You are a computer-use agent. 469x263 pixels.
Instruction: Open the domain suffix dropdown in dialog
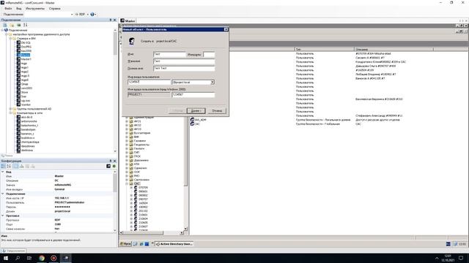[213, 82]
